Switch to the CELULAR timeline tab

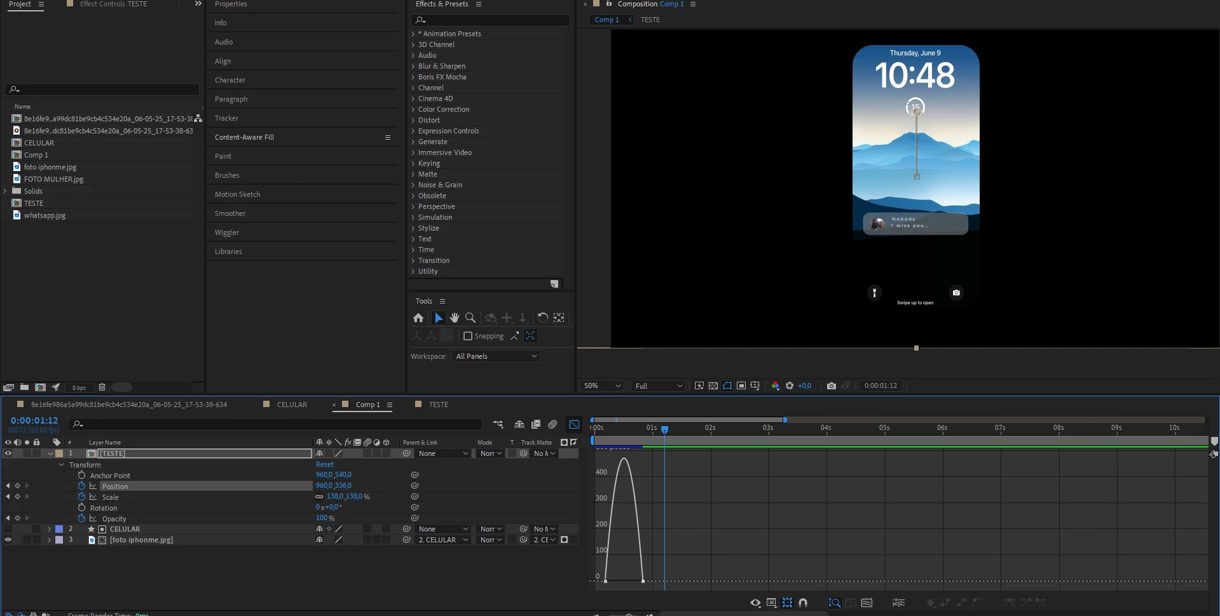[x=292, y=405]
